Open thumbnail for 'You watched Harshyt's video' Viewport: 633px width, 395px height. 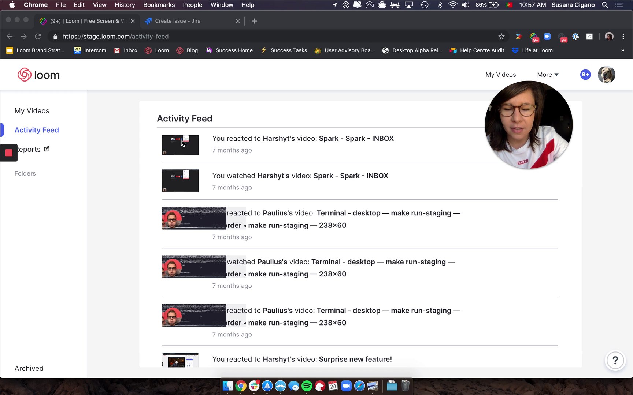(x=180, y=181)
